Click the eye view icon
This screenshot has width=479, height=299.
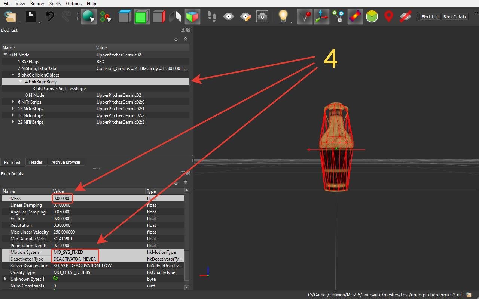pyautogui.click(x=229, y=17)
